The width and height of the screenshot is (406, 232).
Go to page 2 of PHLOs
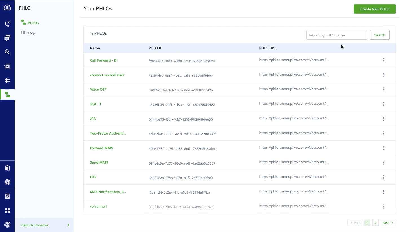(x=375, y=223)
